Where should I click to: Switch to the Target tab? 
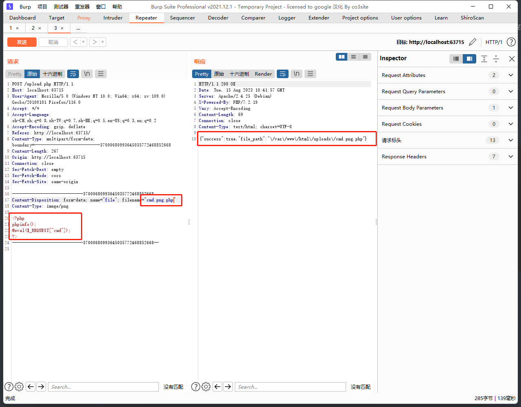[x=57, y=18]
